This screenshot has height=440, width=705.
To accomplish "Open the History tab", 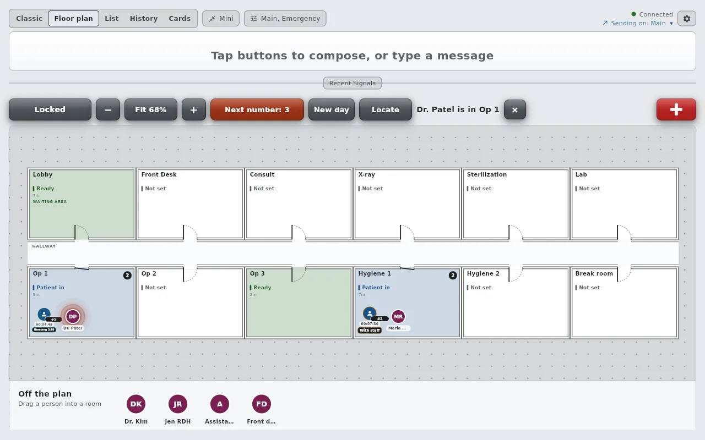I will pos(144,19).
